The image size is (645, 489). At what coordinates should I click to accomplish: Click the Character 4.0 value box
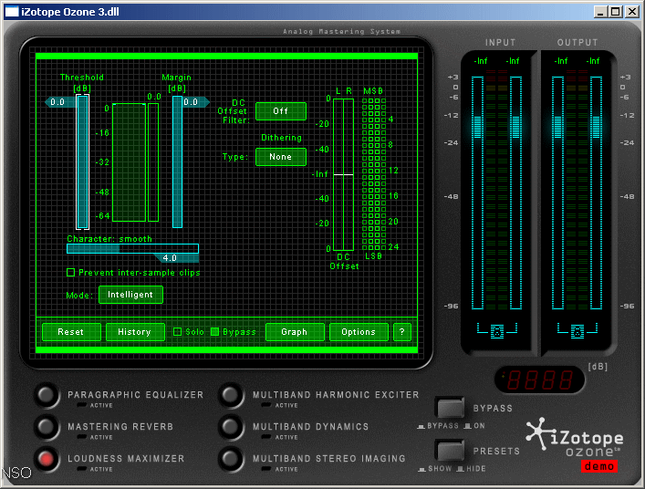click(176, 258)
